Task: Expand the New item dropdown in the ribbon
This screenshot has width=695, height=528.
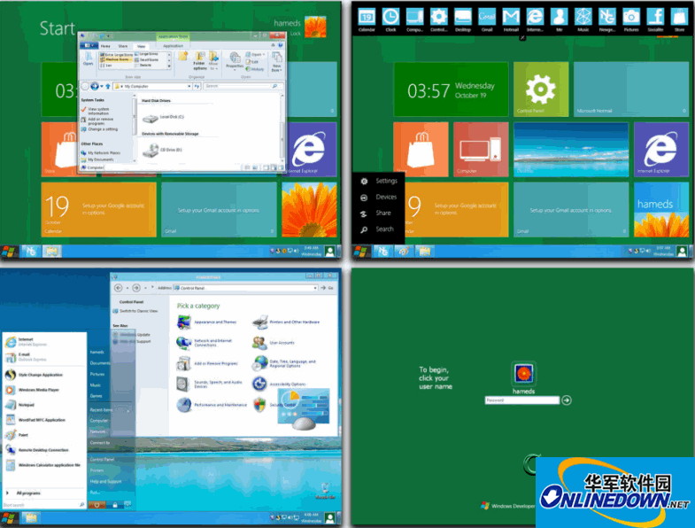Action: pyautogui.click(x=276, y=62)
